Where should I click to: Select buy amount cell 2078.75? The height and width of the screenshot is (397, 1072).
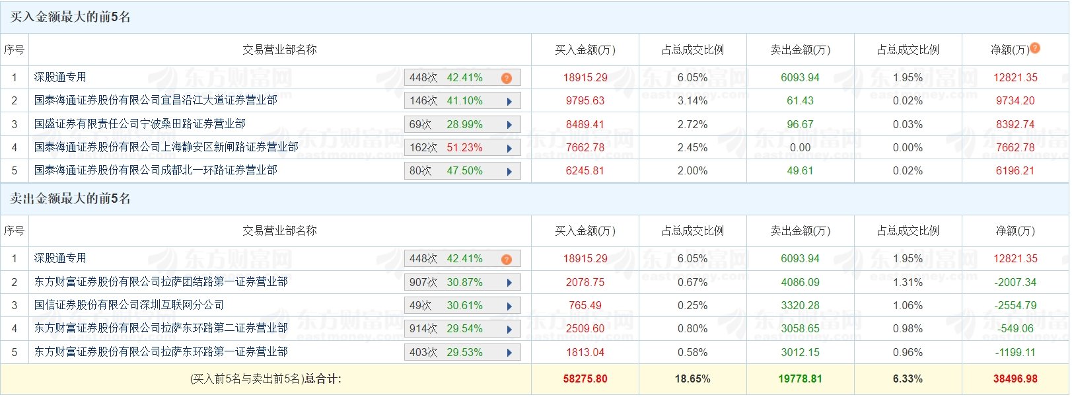[585, 282]
